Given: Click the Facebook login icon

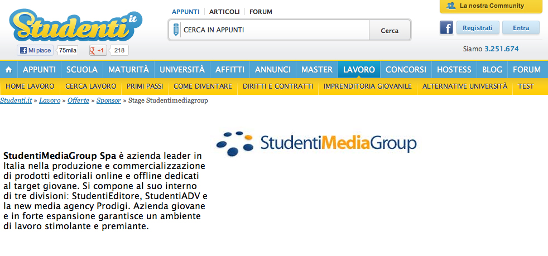Looking at the screenshot, I should click(446, 27).
